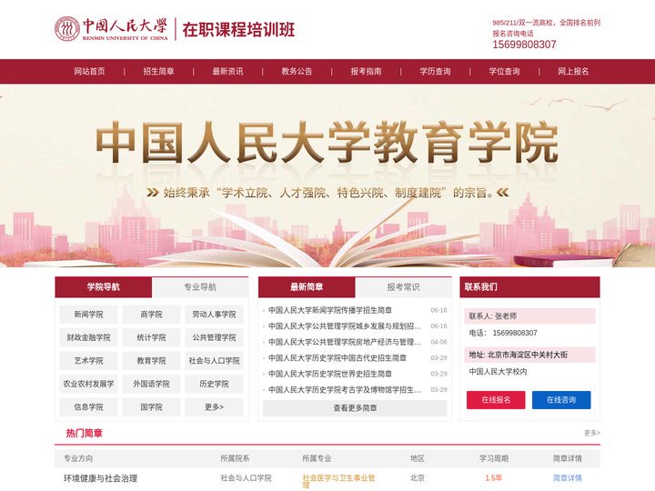This screenshot has height=491, width=655.
Task: Open 历史学院世界史招生简章 article
Action: [330, 374]
